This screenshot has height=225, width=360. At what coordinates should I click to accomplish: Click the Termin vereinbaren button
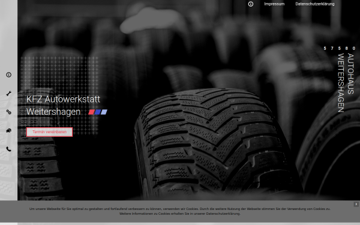coord(50,132)
